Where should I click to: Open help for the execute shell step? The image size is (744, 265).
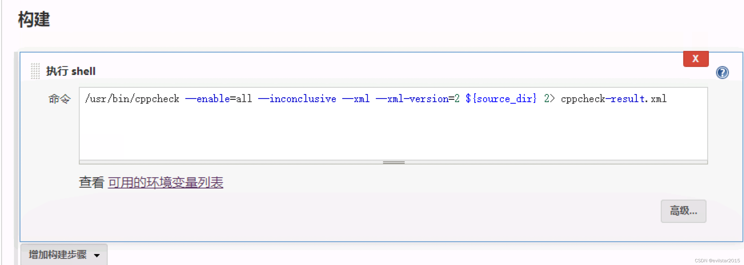click(722, 72)
